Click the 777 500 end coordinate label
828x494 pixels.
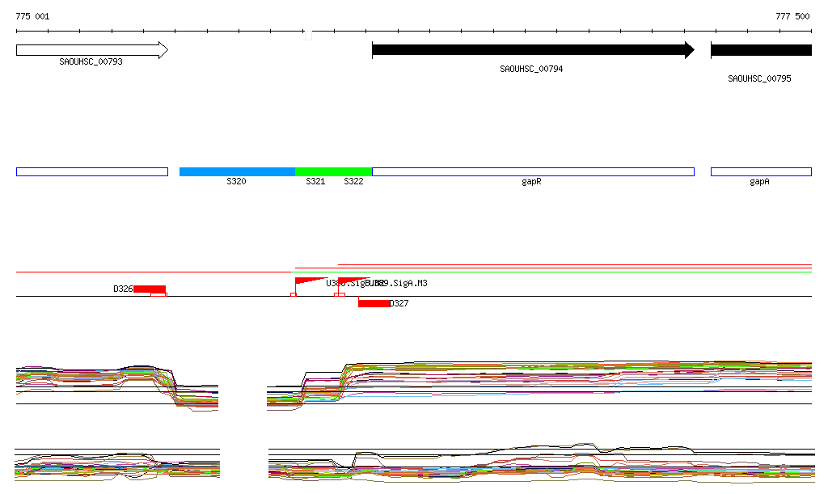tap(792, 16)
